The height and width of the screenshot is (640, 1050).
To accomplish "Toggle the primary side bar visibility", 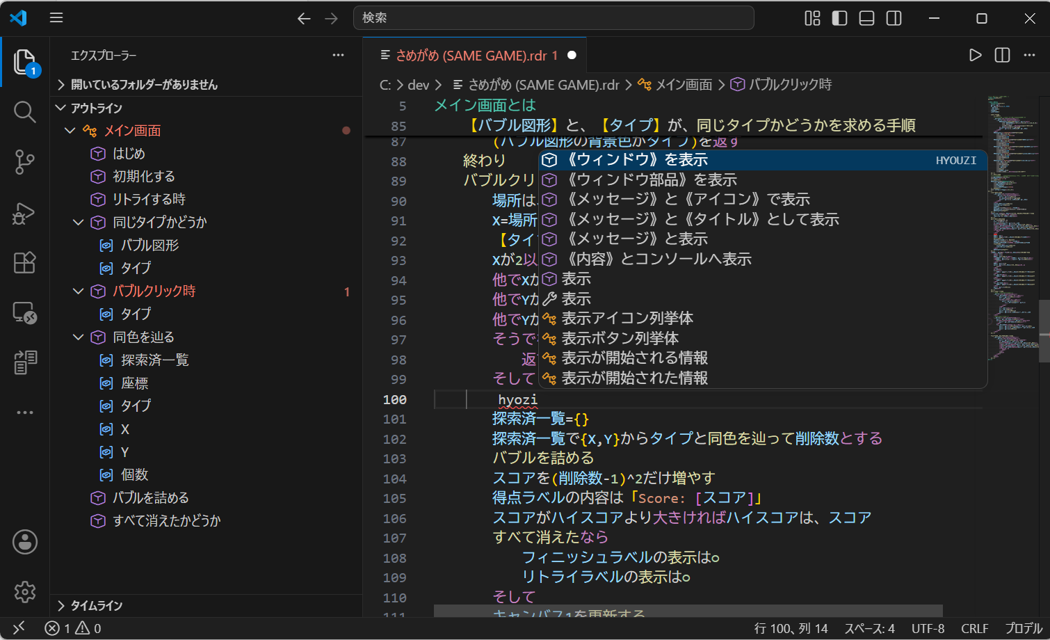I will click(839, 18).
